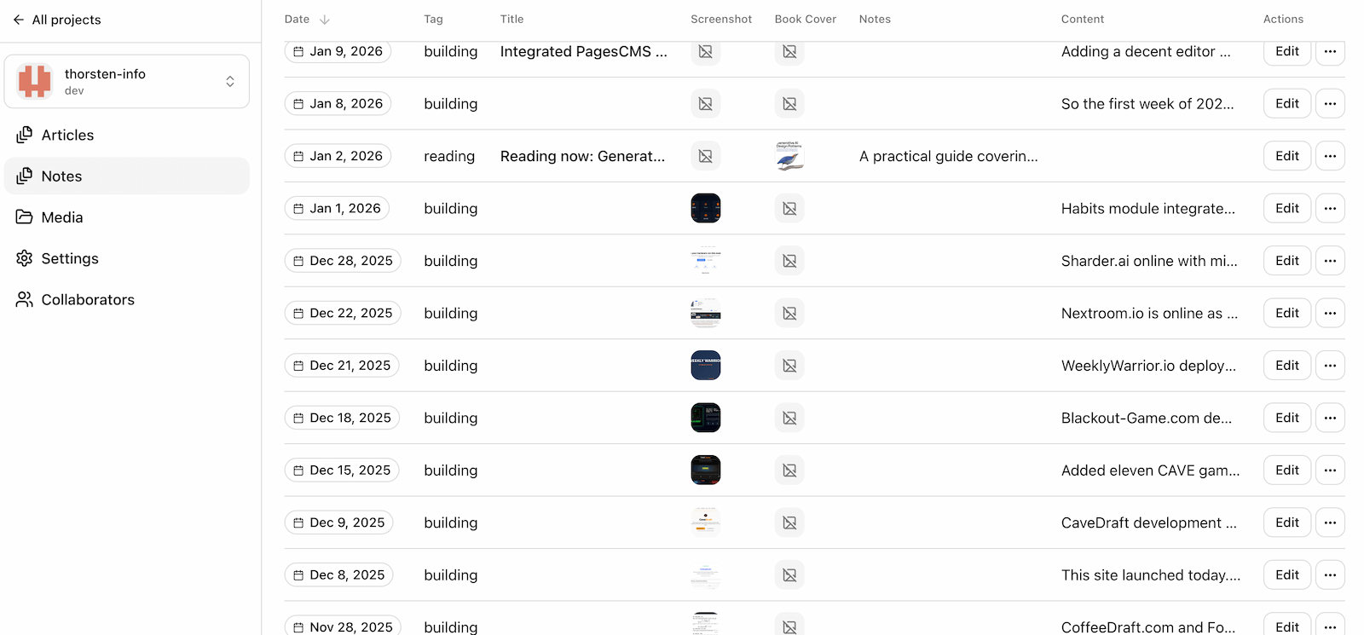The image size is (1364, 635).
Task: Open the Articles section in the sidebar
Action: [67, 135]
